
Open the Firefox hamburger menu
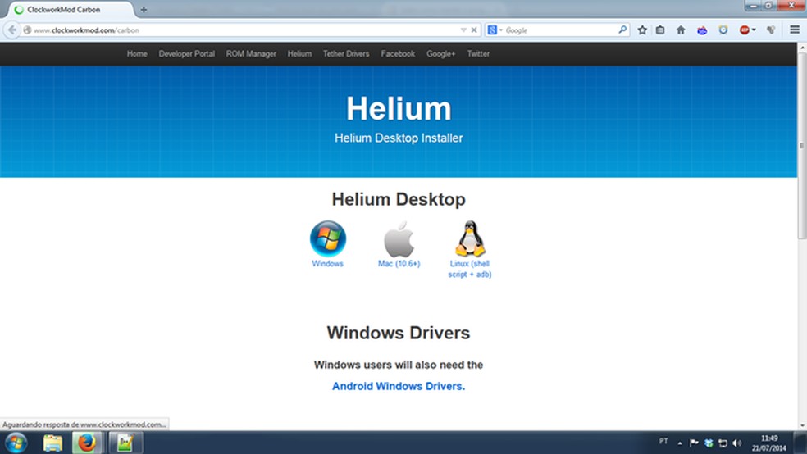click(x=794, y=30)
